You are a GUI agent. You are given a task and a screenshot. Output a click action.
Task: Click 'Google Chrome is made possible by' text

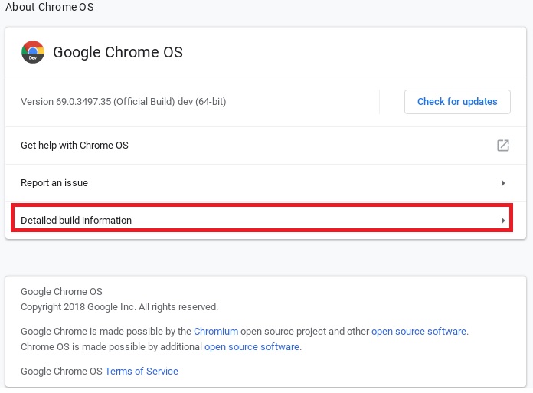click(x=106, y=332)
